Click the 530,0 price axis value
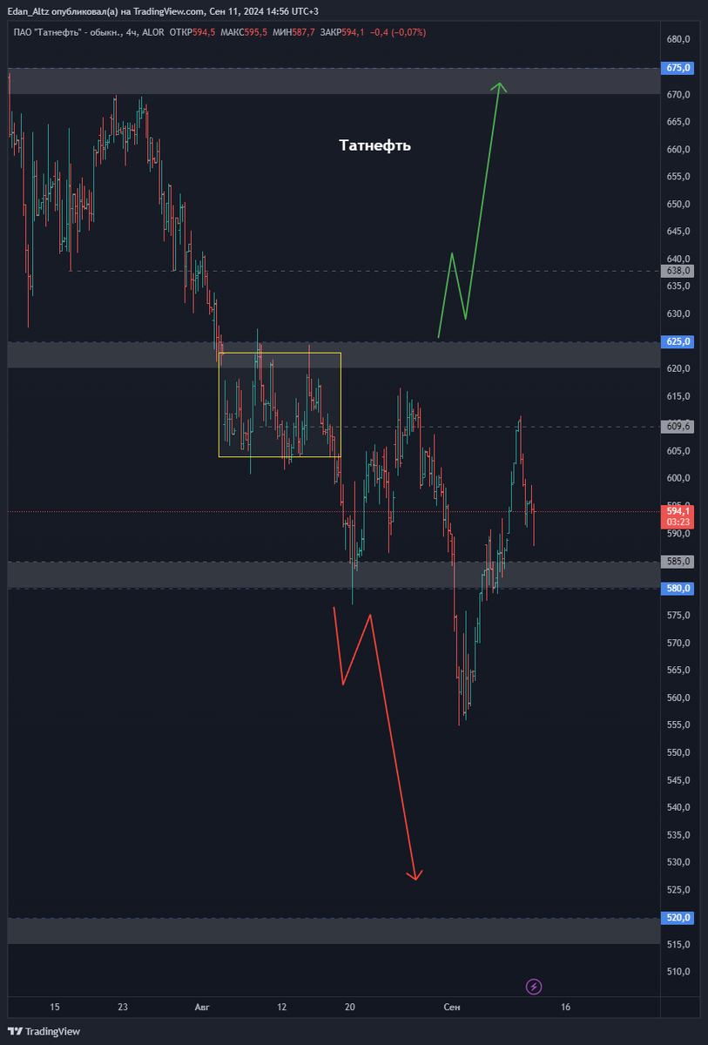This screenshot has width=708, height=1045. tap(678, 862)
